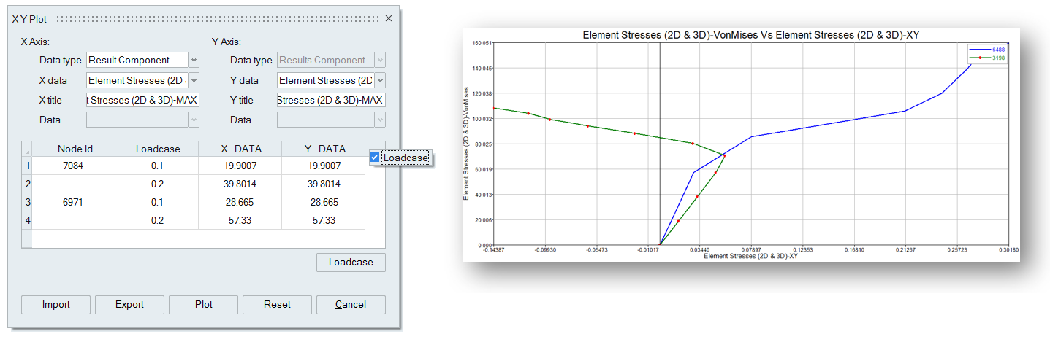The image size is (1050, 350).
Task: Click the Plot button
Action: [204, 304]
